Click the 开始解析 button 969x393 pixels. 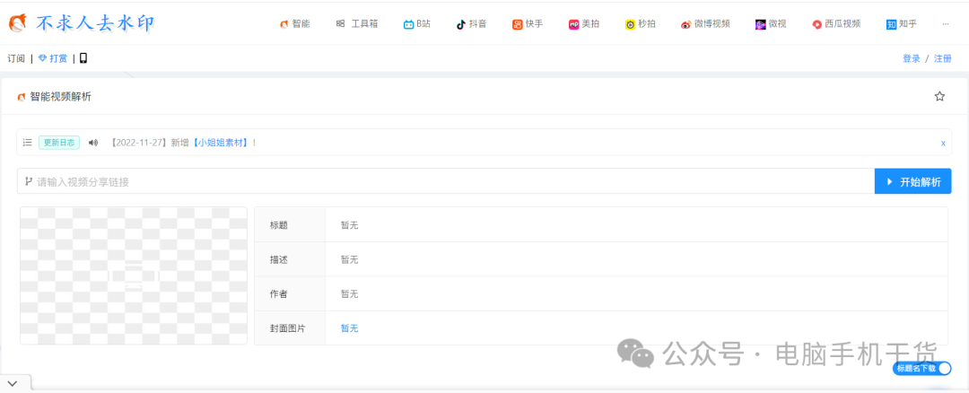tap(912, 181)
